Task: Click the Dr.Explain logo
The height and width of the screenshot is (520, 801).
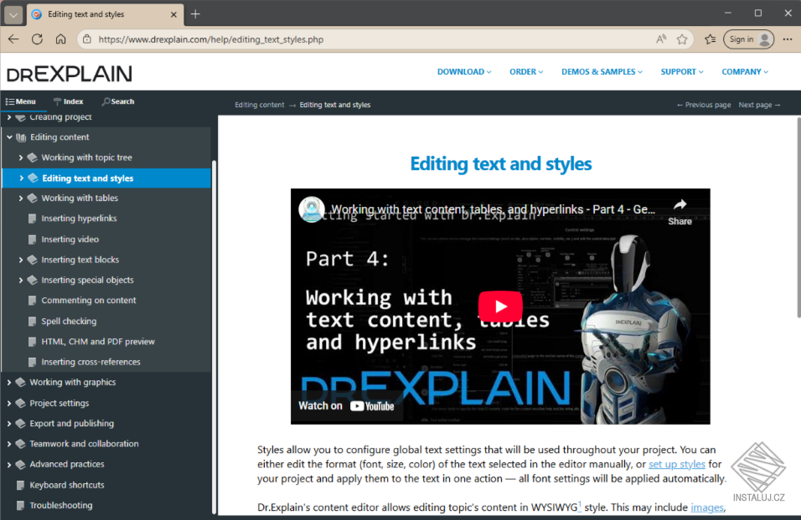Action: coord(69,74)
